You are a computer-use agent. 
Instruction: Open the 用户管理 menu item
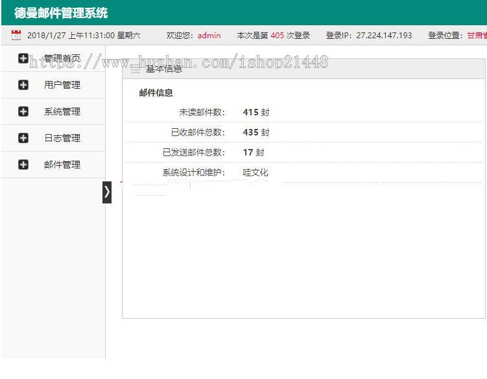pyautogui.click(x=62, y=85)
